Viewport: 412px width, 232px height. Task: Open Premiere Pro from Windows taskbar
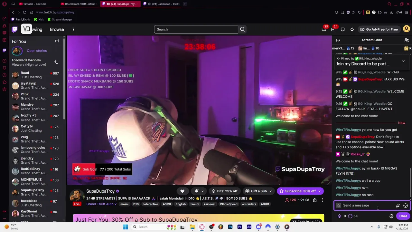(239, 227)
